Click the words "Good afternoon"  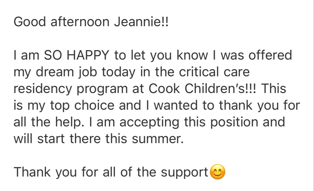point(61,21)
